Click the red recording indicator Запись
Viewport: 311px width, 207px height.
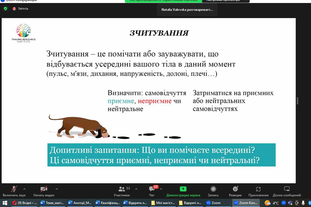20,9
